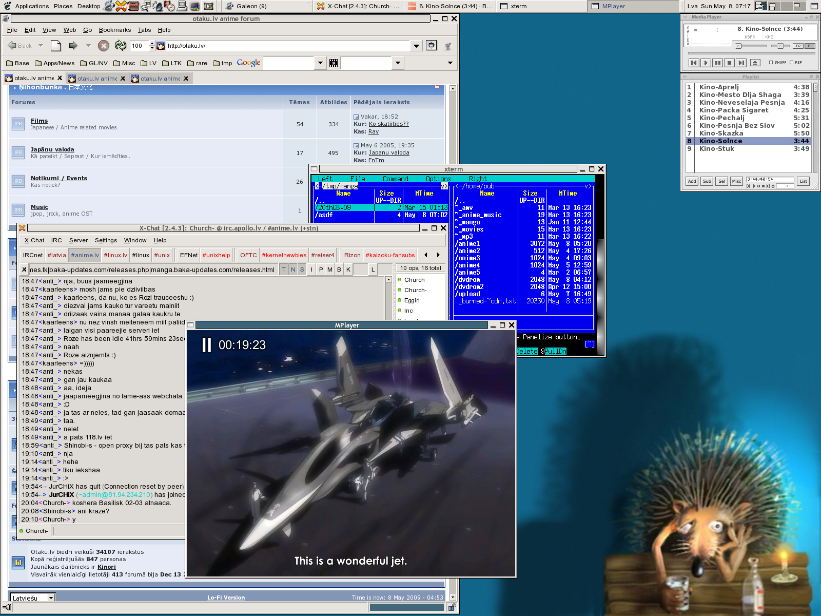Adjust Media Player balance slider

coord(780,46)
